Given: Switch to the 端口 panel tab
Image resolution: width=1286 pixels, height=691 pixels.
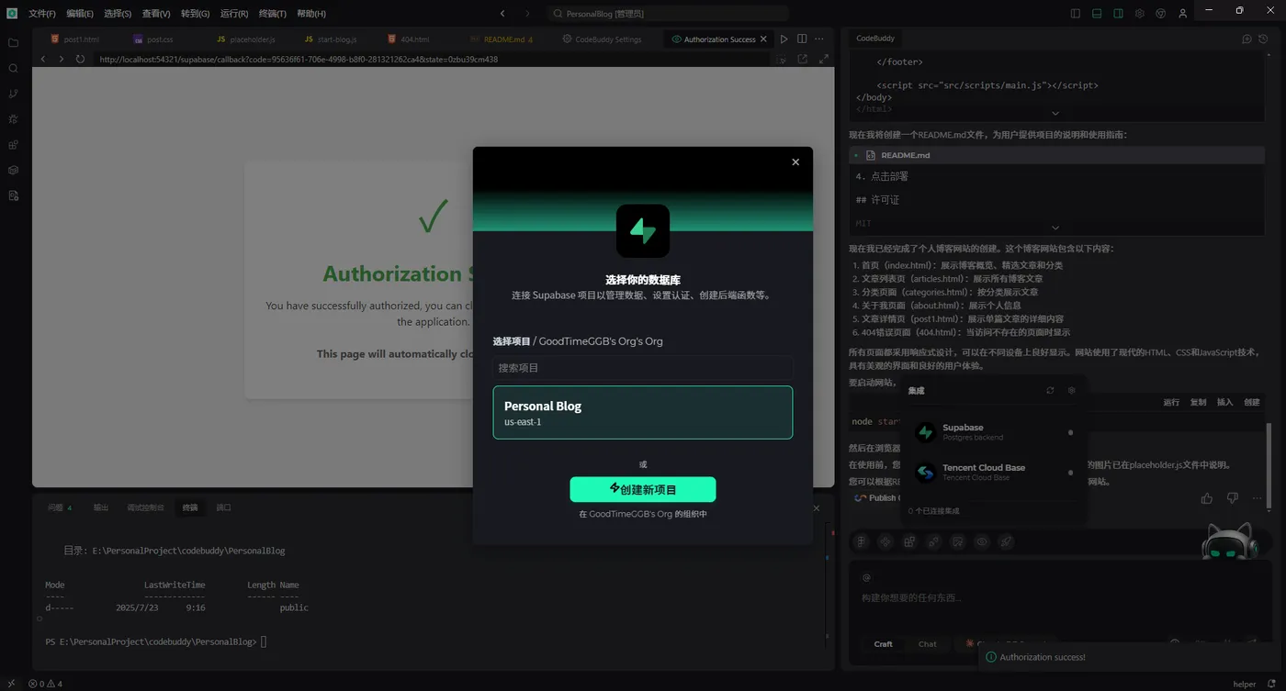Looking at the screenshot, I should click(x=223, y=507).
